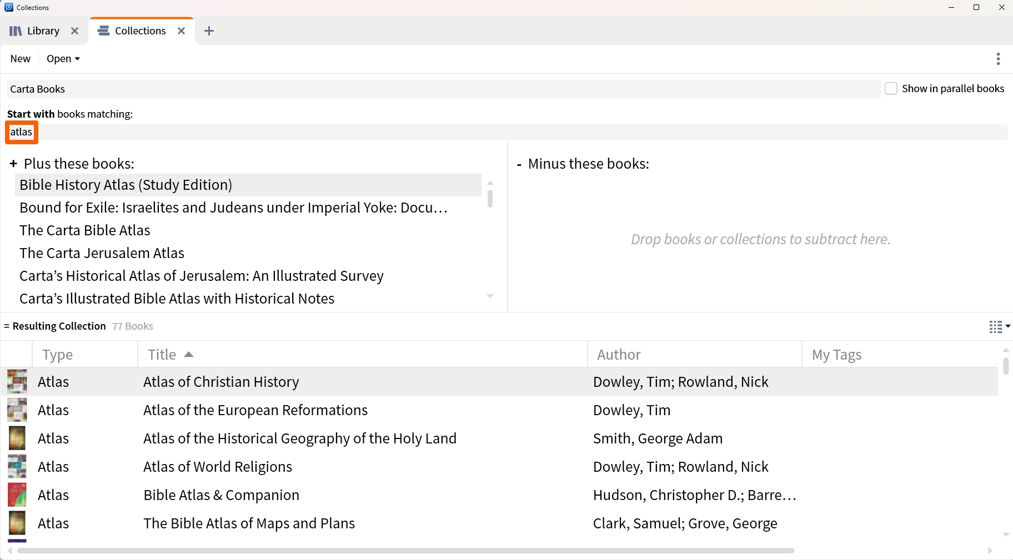Select Bound for Exile book entry

(248, 208)
